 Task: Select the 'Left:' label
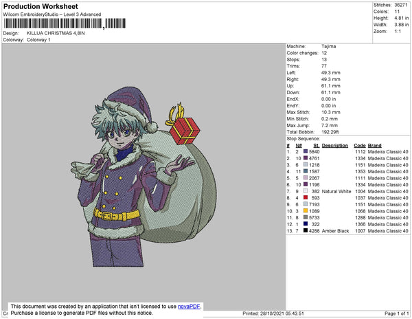pyautogui.click(x=291, y=73)
